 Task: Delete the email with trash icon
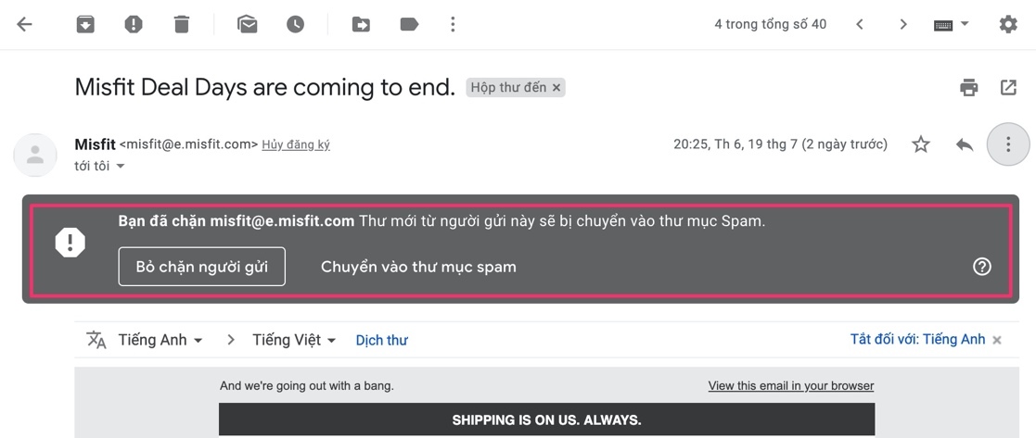[182, 25]
